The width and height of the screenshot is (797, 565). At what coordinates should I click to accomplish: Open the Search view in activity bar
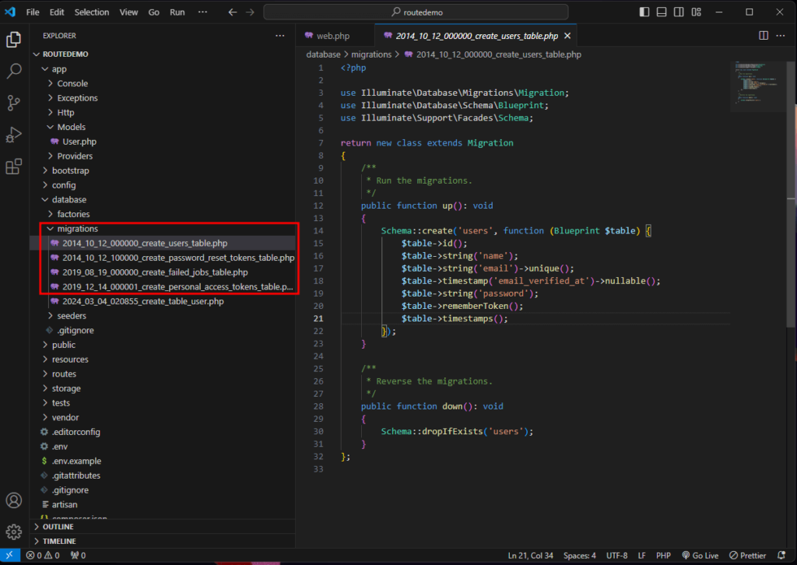tap(14, 71)
